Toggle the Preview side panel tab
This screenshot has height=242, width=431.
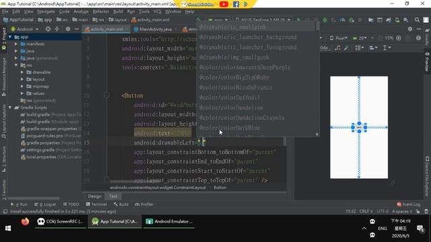click(x=427, y=62)
